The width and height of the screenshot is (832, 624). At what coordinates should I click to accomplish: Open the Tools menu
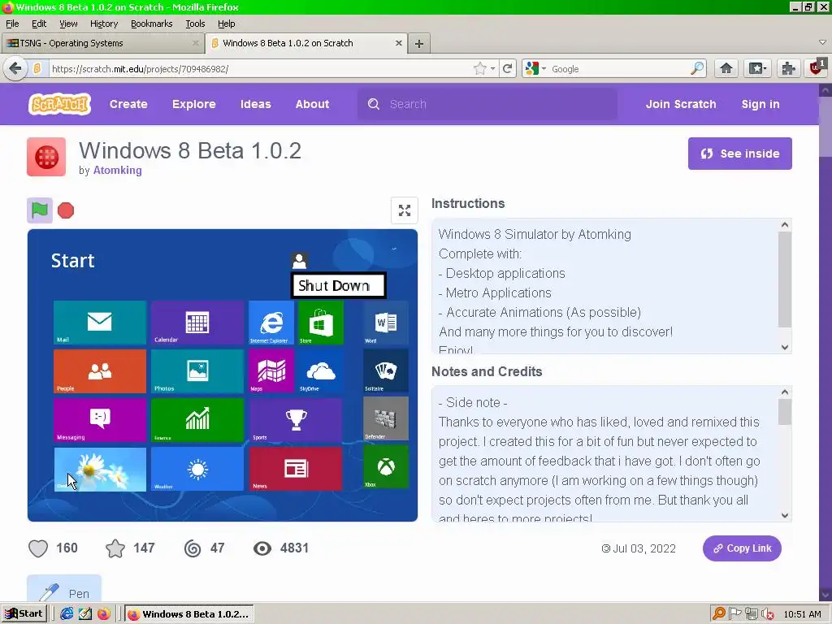(x=195, y=24)
